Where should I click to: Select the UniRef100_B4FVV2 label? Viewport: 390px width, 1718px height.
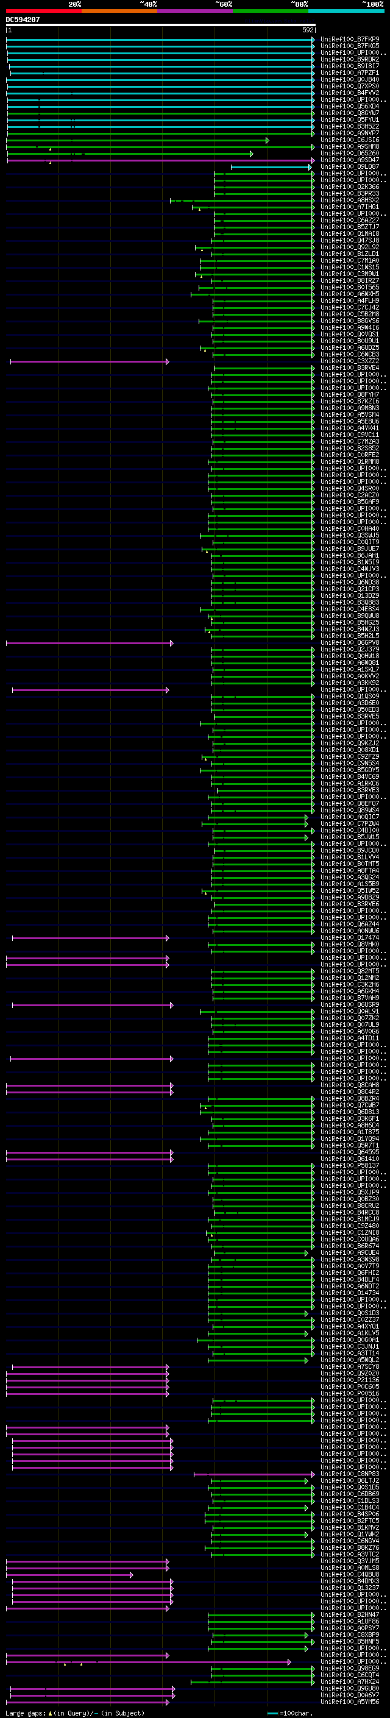350,93
